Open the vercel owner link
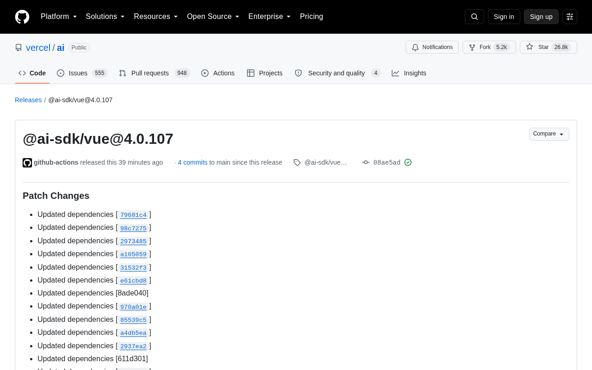Image resolution: width=592 pixels, height=370 pixels. point(38,48)
